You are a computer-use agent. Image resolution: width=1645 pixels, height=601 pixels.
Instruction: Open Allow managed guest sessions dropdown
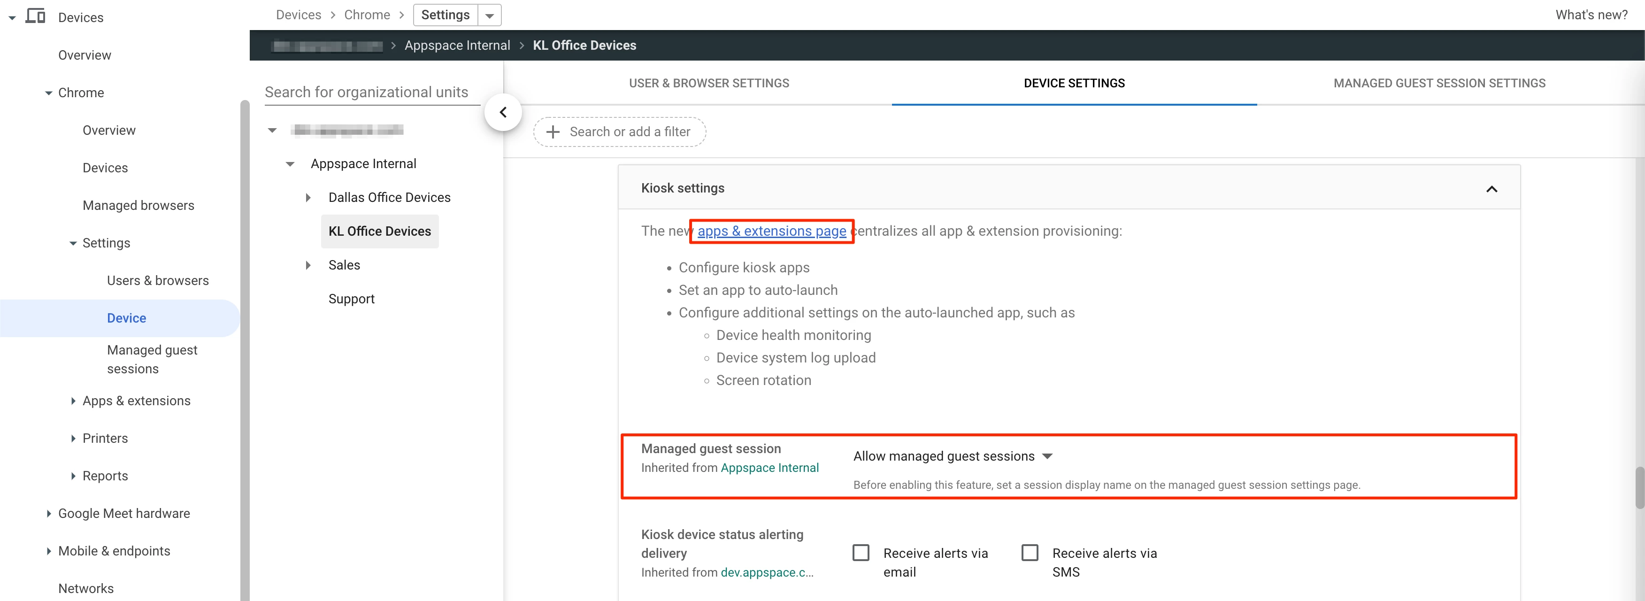952,456
